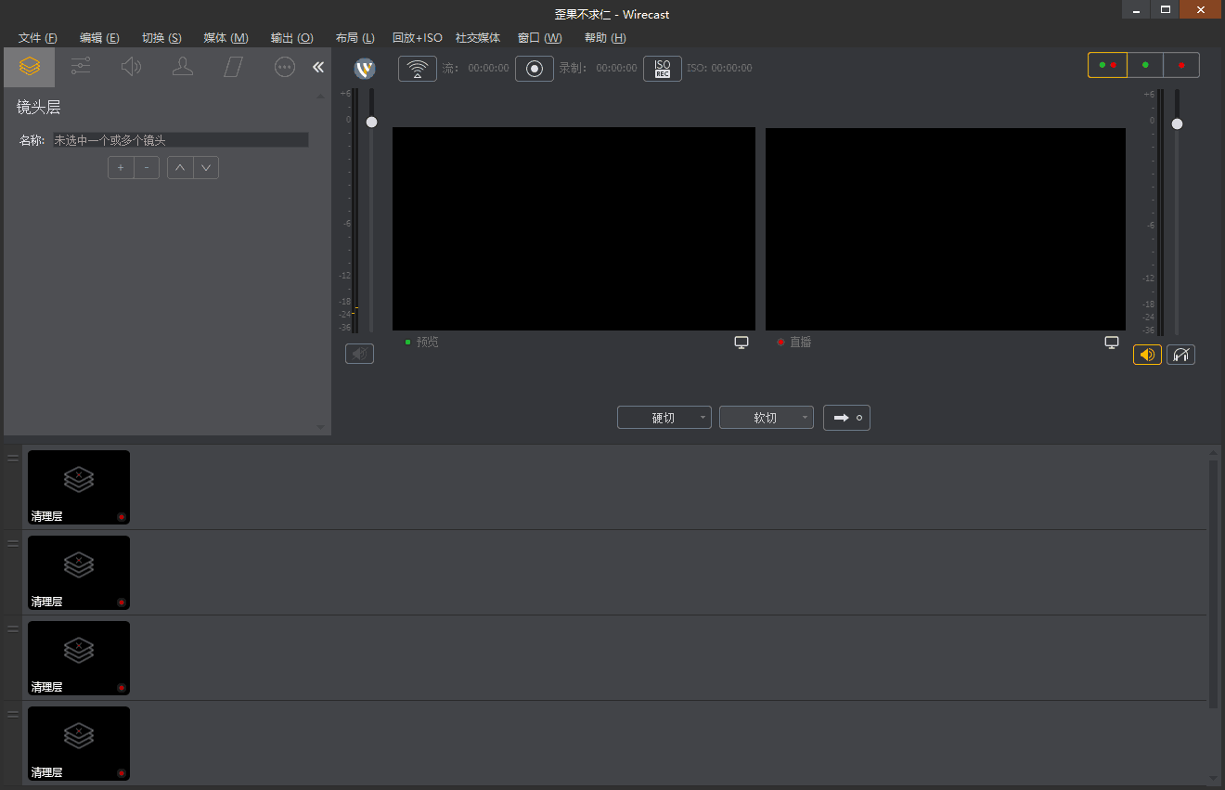Toggle the headphone monitoring button
The image size is (1225, 790).
click(x=1180, y=355)
